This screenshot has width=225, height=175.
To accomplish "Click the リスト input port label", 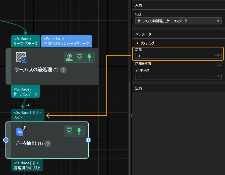I will click(x=28, y=115).
